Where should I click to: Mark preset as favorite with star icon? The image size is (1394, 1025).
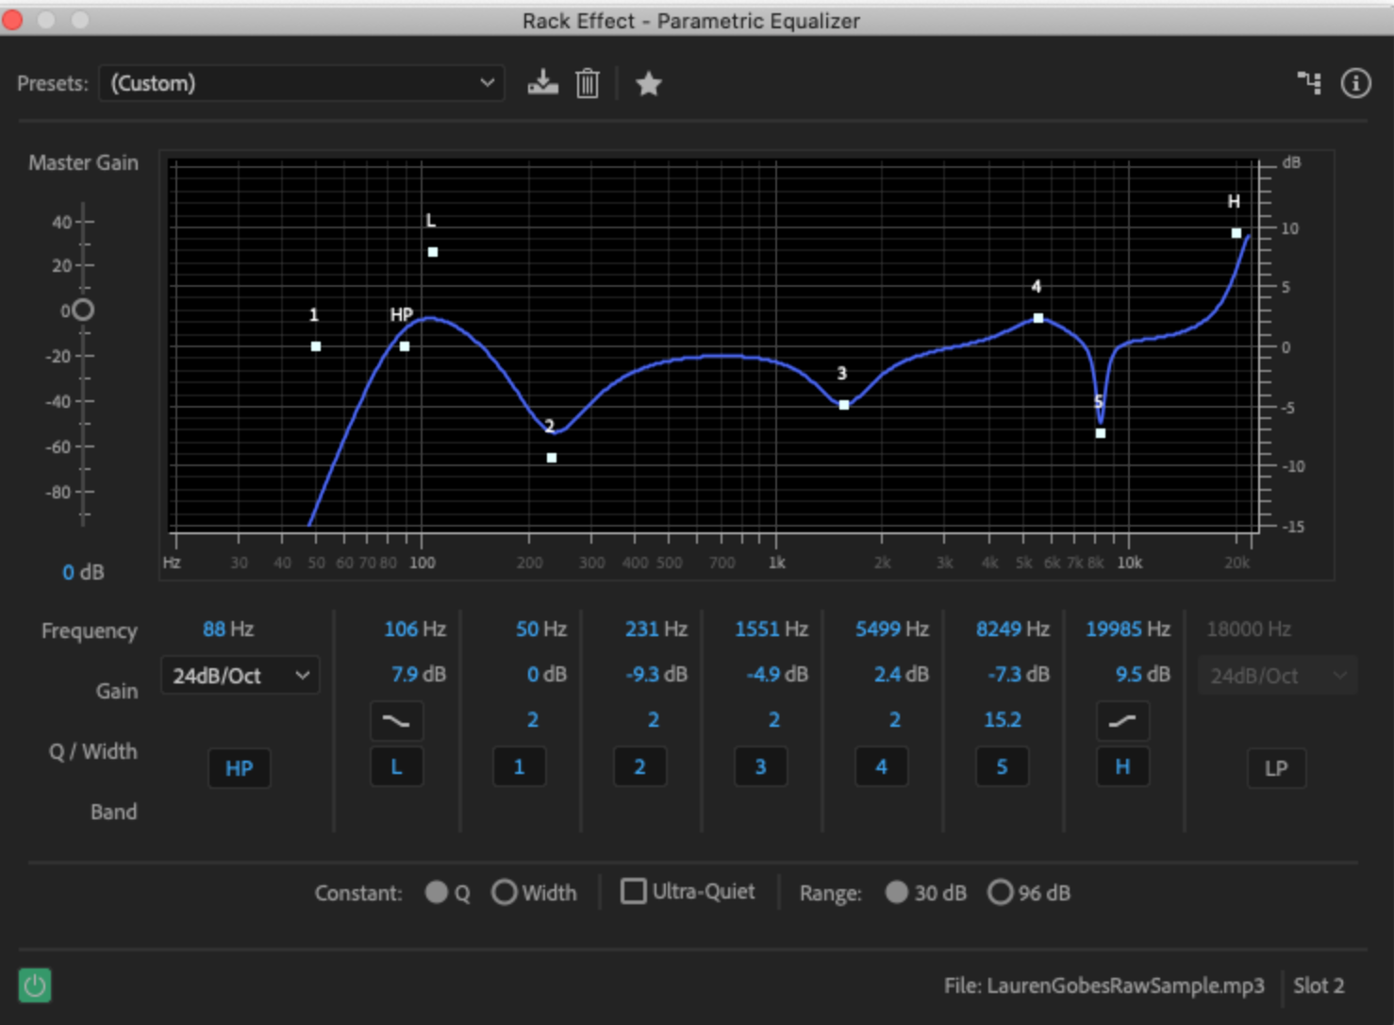pos(648,84)
